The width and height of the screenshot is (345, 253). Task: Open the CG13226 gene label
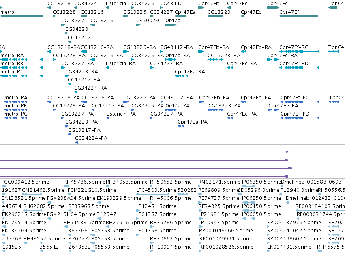coord(135,12)
